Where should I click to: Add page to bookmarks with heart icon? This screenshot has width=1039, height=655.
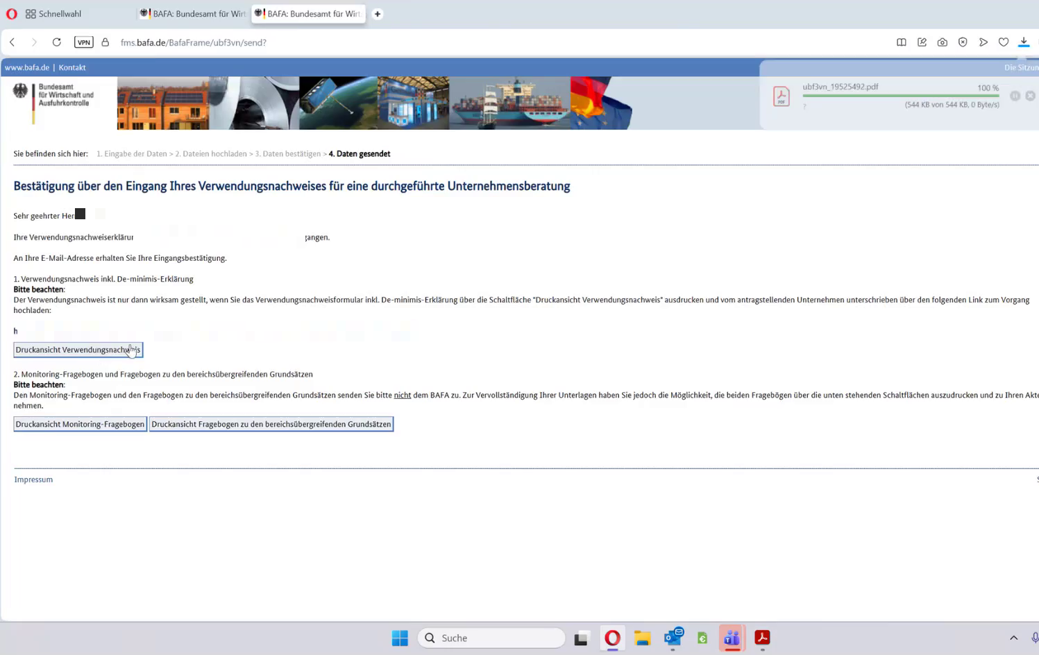pos(1004,42)
